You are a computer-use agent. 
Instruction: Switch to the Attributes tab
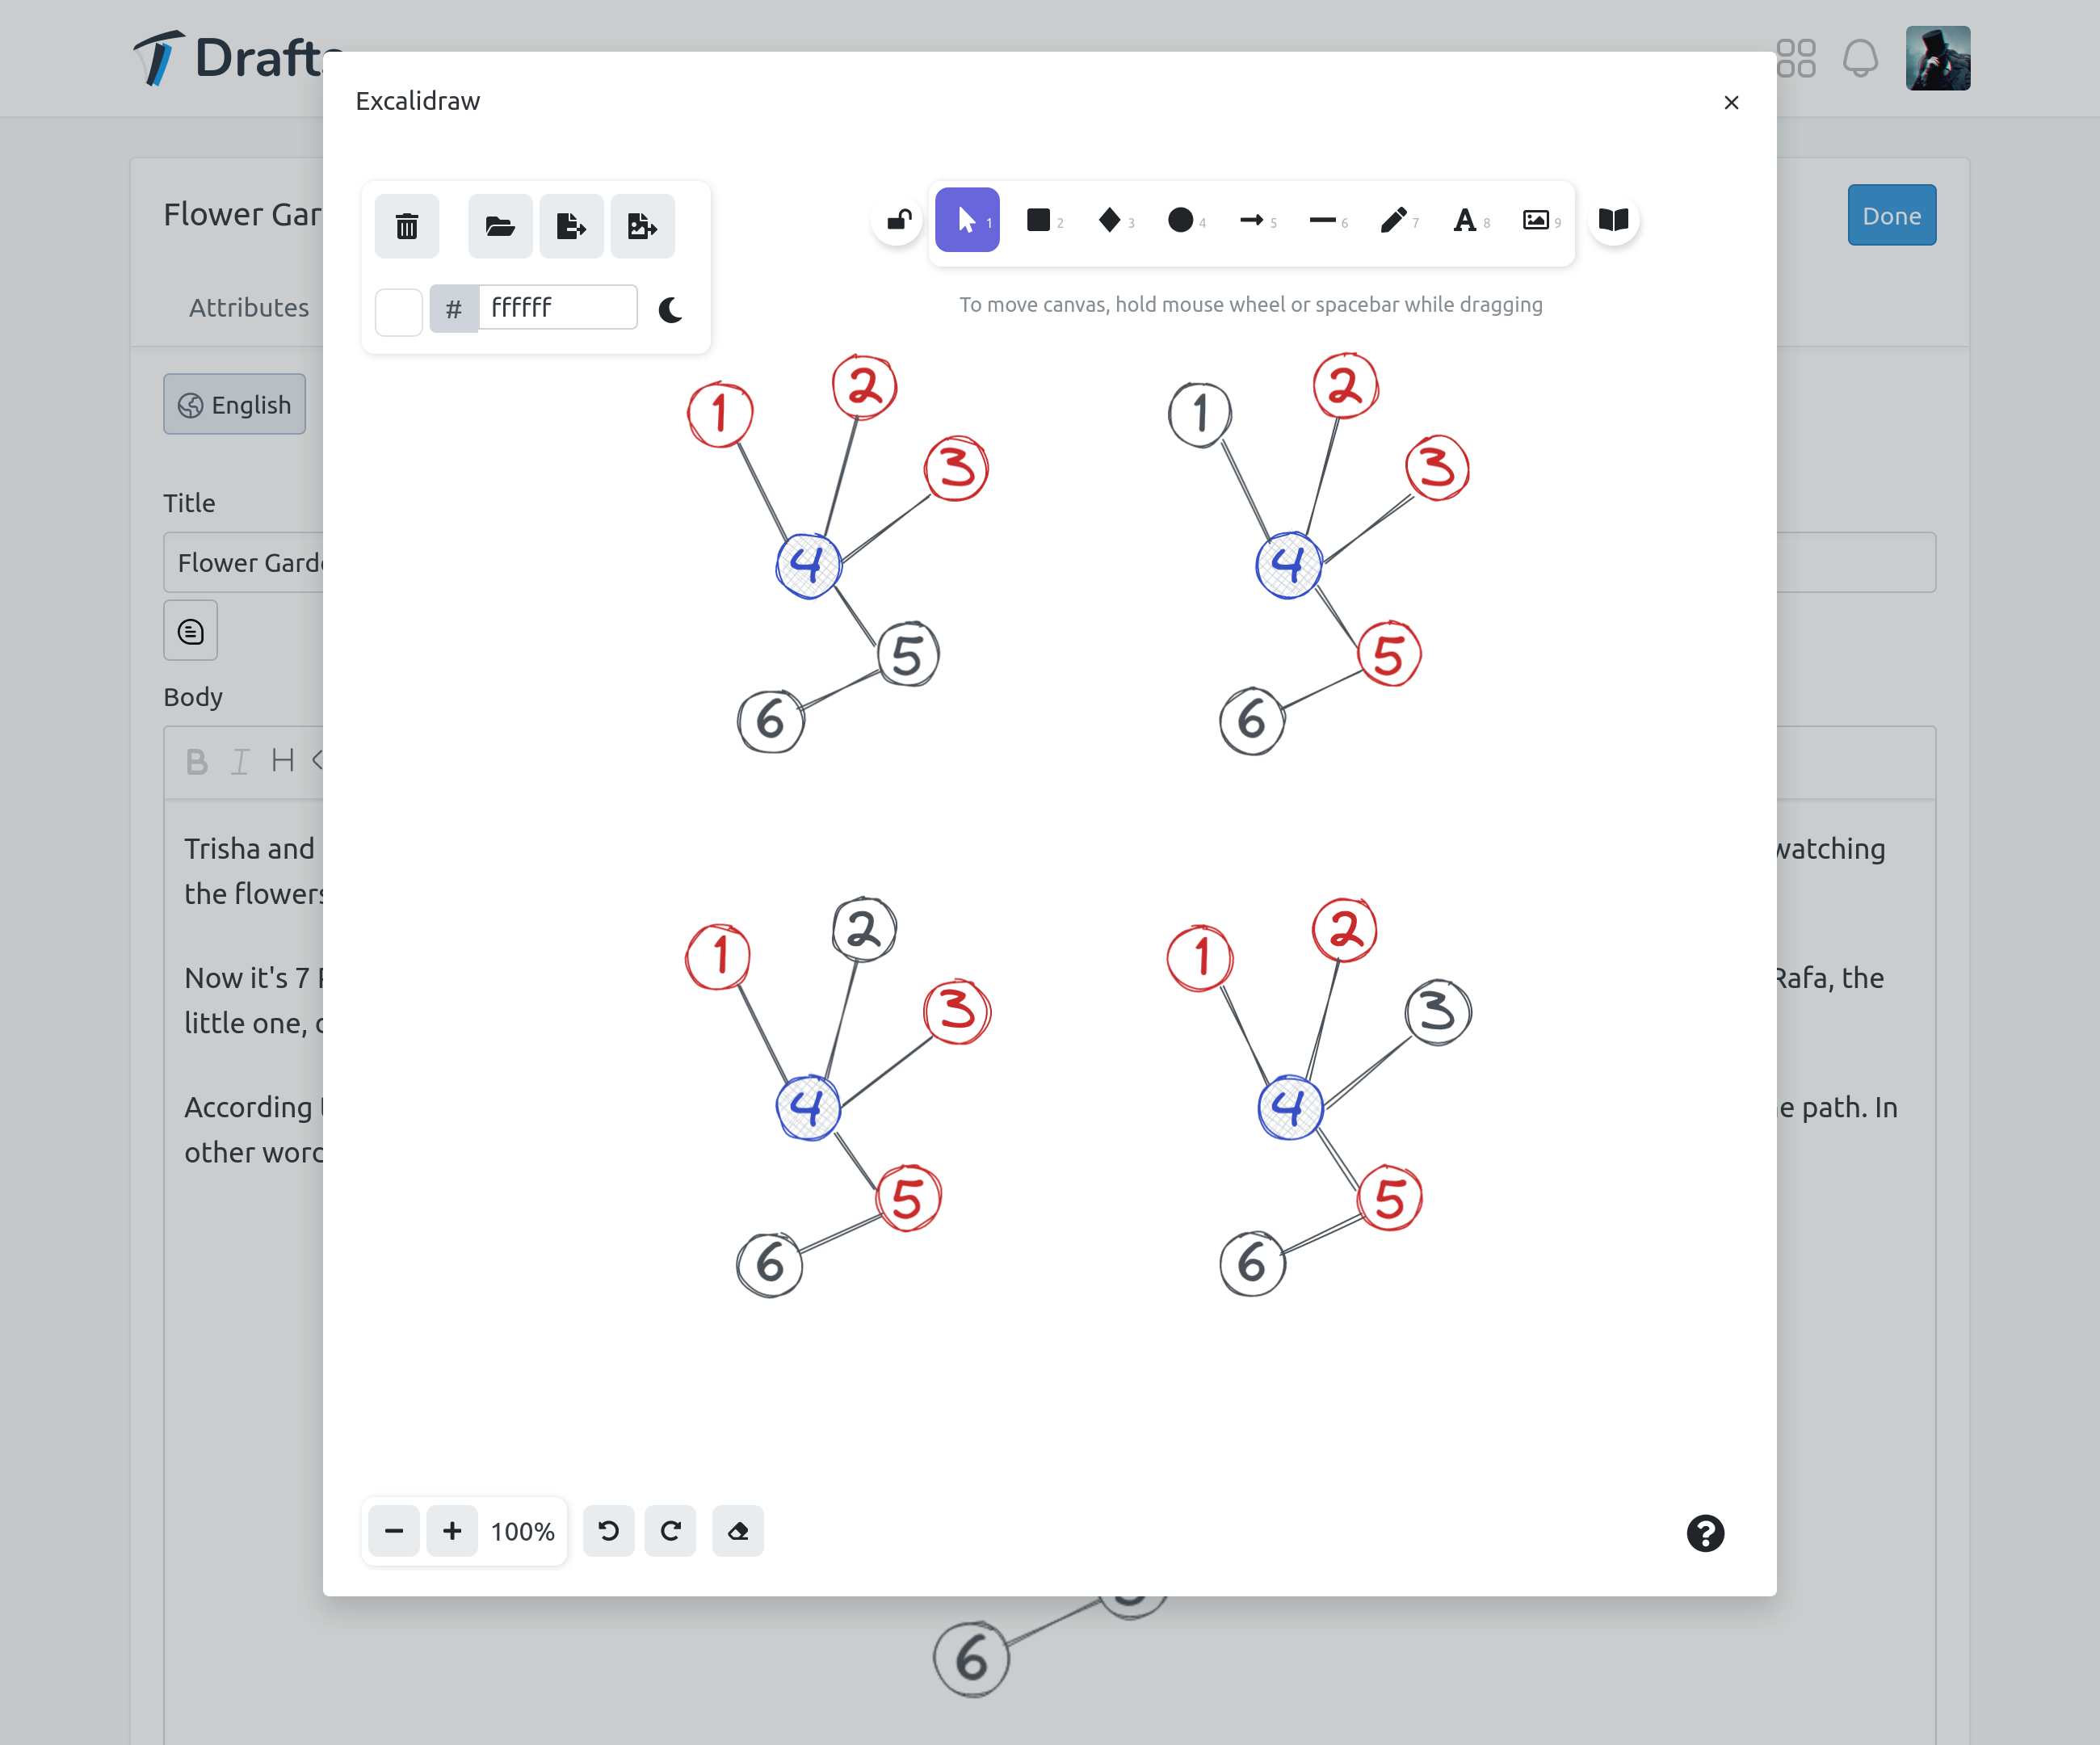[x=249, y=307]
